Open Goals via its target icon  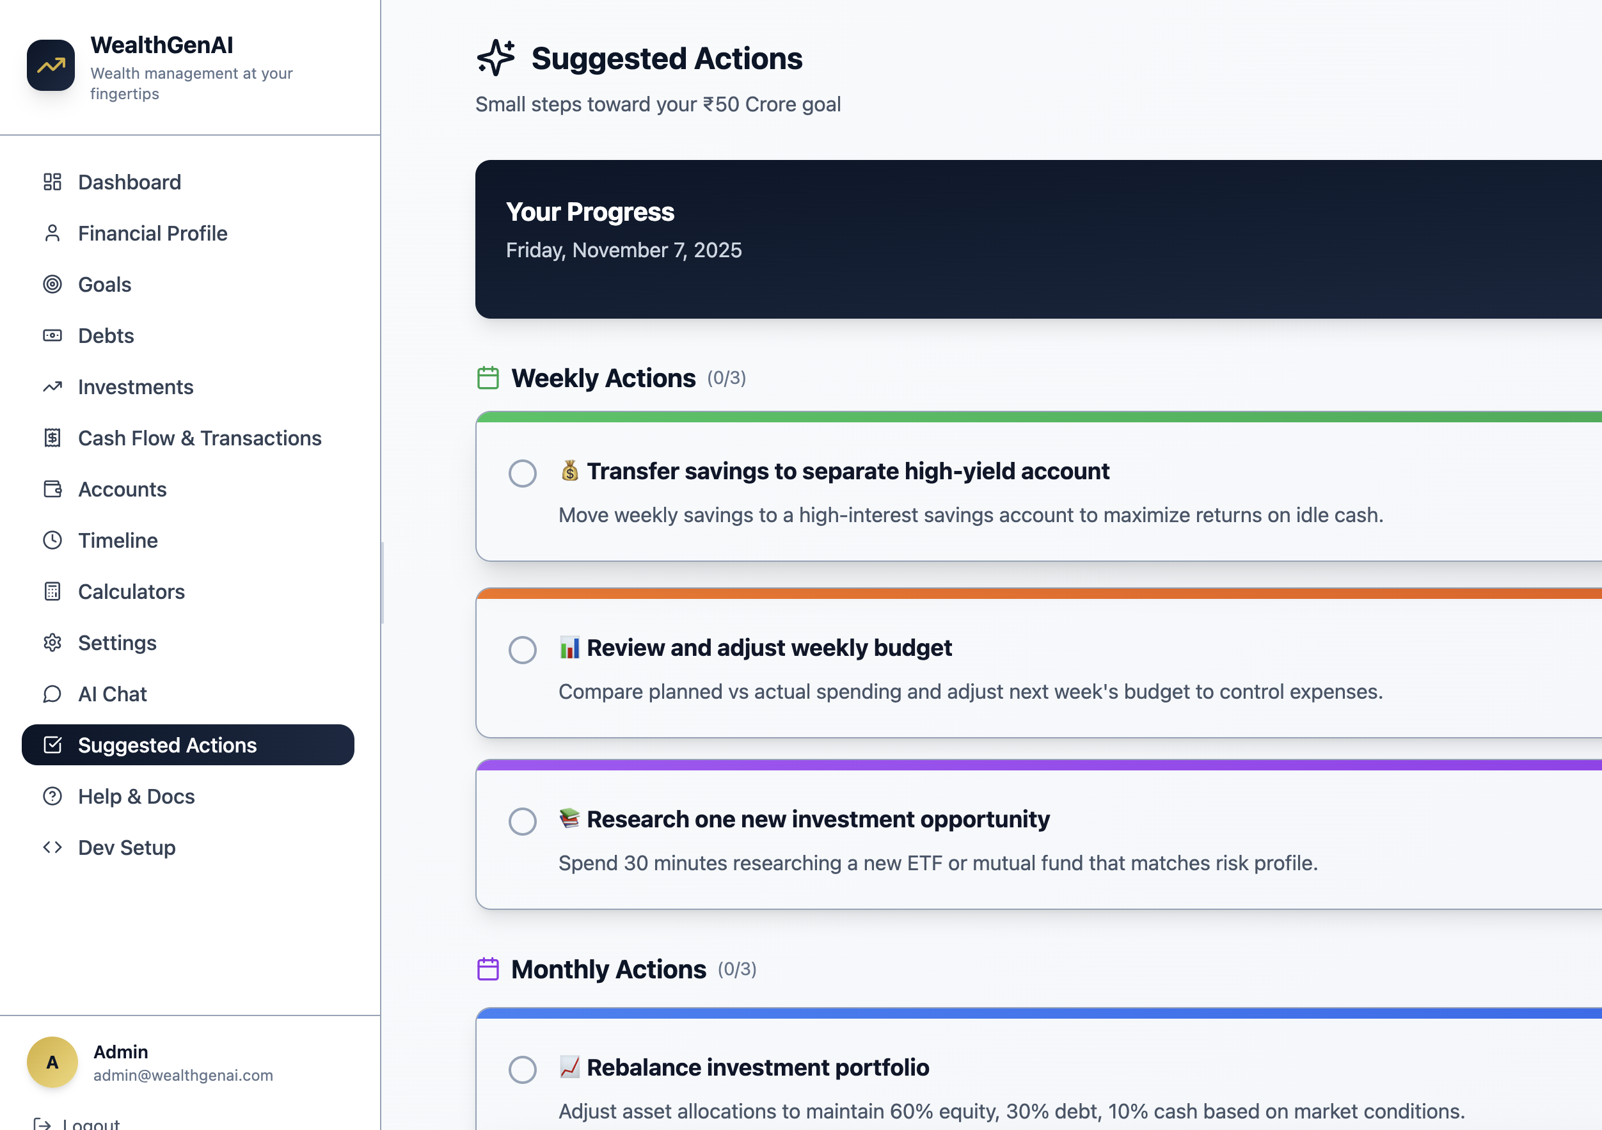tap(52, 284)
